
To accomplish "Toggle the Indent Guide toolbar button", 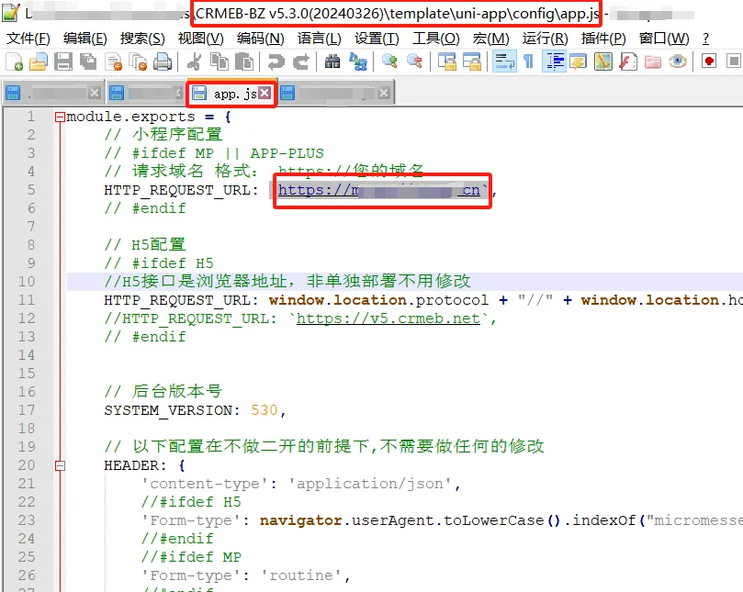I will [555, 61].
